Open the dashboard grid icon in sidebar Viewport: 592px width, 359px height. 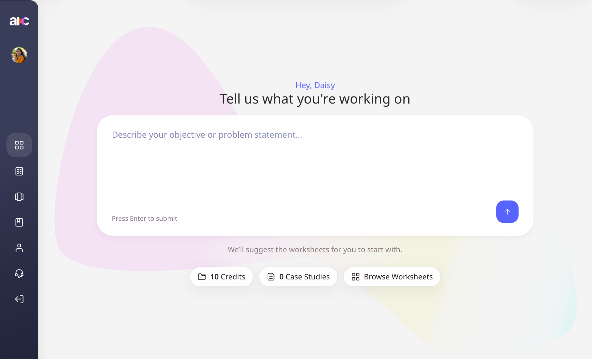[19, 145]
